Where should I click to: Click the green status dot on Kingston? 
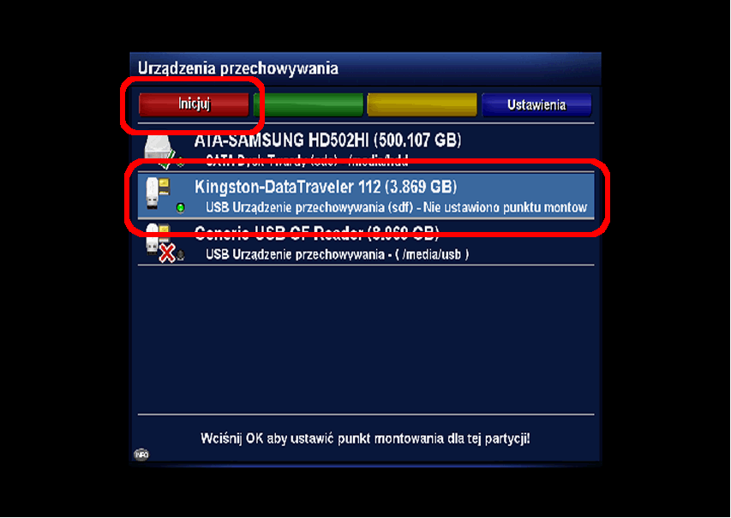(181, 208)
